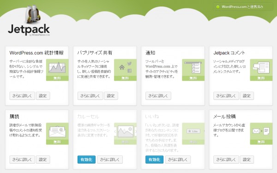Click the envelope icon in 購読 card

(x=57, y=131)
